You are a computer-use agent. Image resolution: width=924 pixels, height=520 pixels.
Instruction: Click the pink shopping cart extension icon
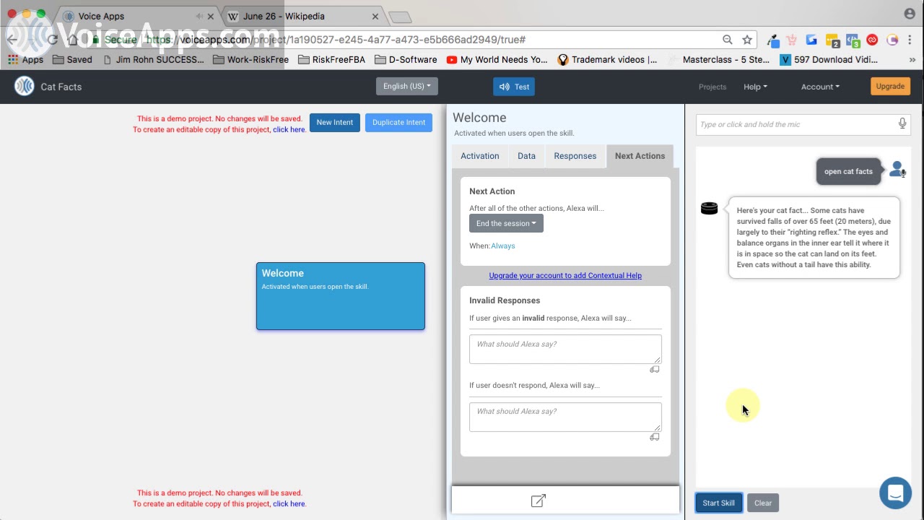[792, 40]
